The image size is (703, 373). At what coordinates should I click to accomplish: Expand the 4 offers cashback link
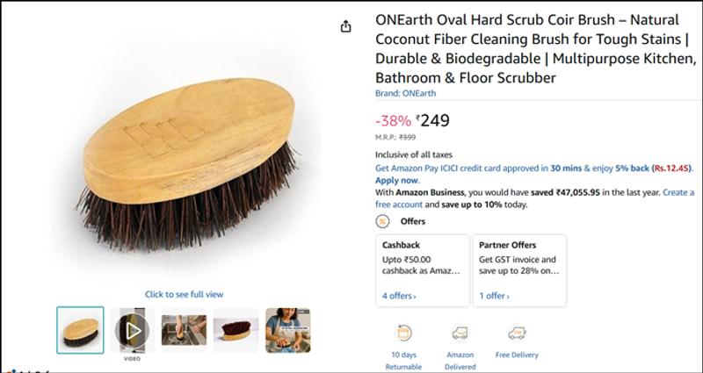pyautogui.click(x=399, y=297)
